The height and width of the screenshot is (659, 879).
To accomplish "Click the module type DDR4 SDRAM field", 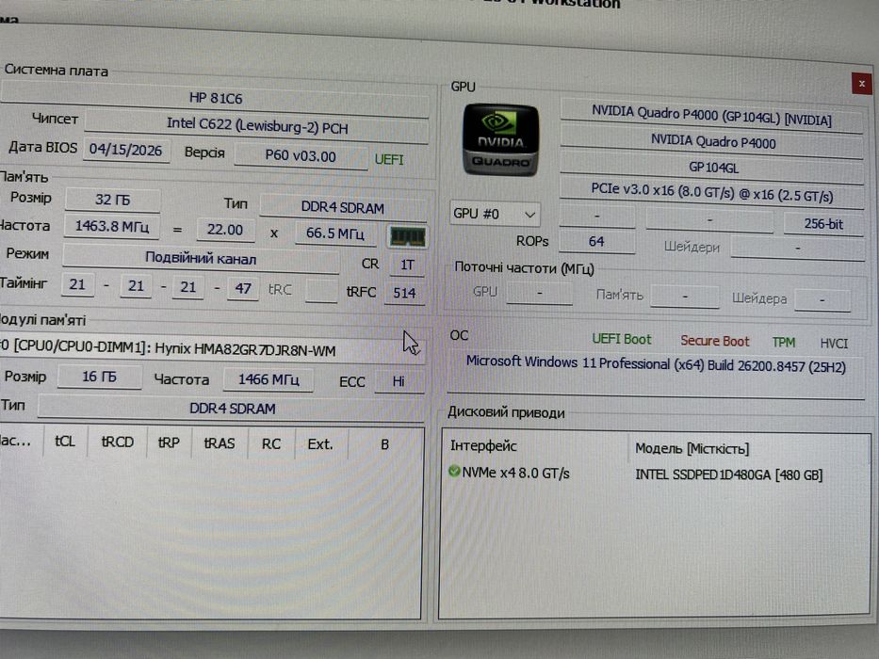I will (x=232, y=408).
